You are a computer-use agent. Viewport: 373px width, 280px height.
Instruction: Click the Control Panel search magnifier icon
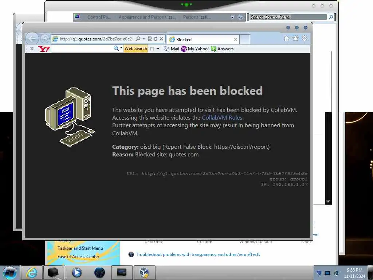[x=331, y=17]
